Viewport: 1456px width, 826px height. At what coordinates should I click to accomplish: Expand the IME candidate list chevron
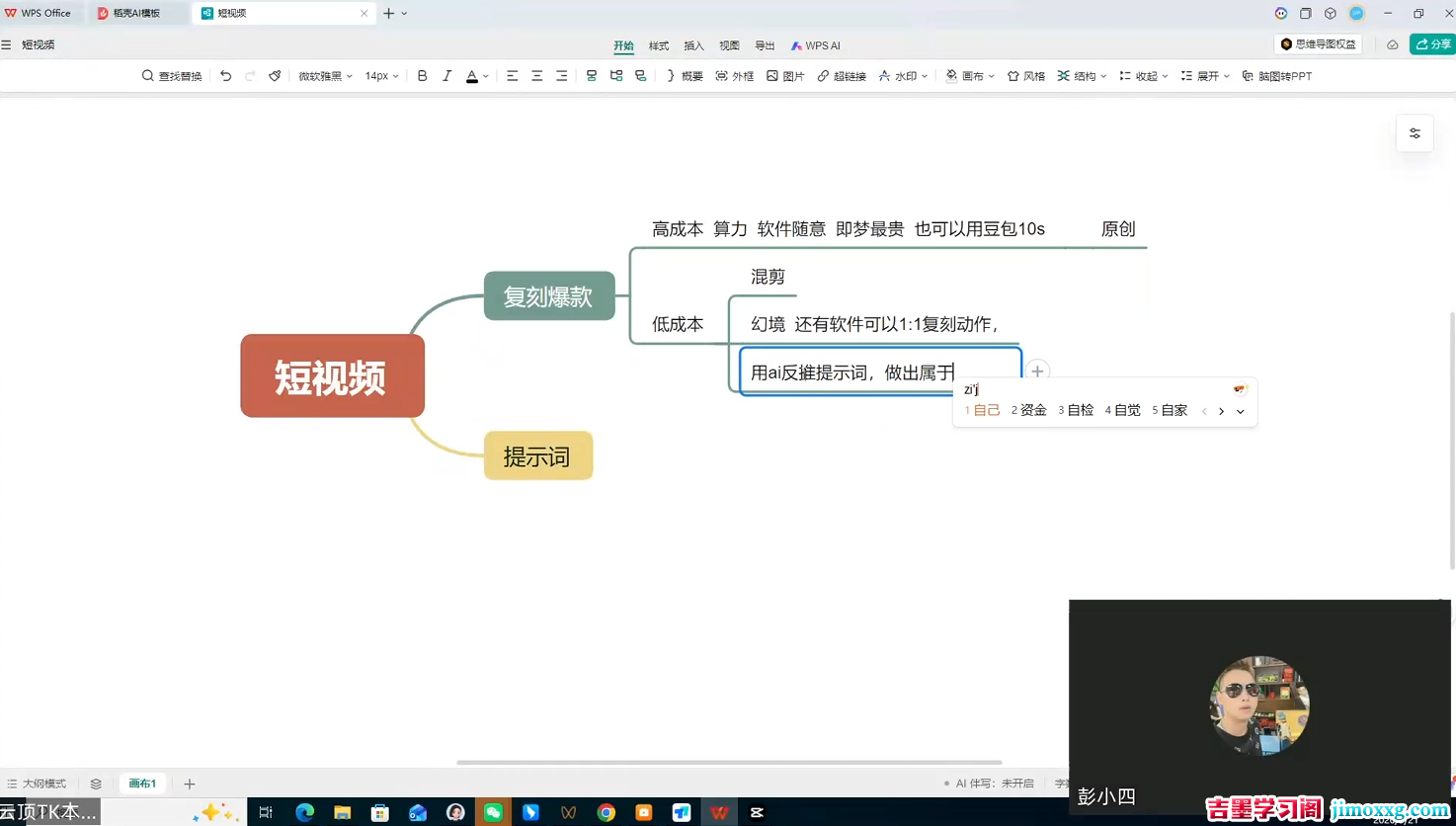point(1241,411)
